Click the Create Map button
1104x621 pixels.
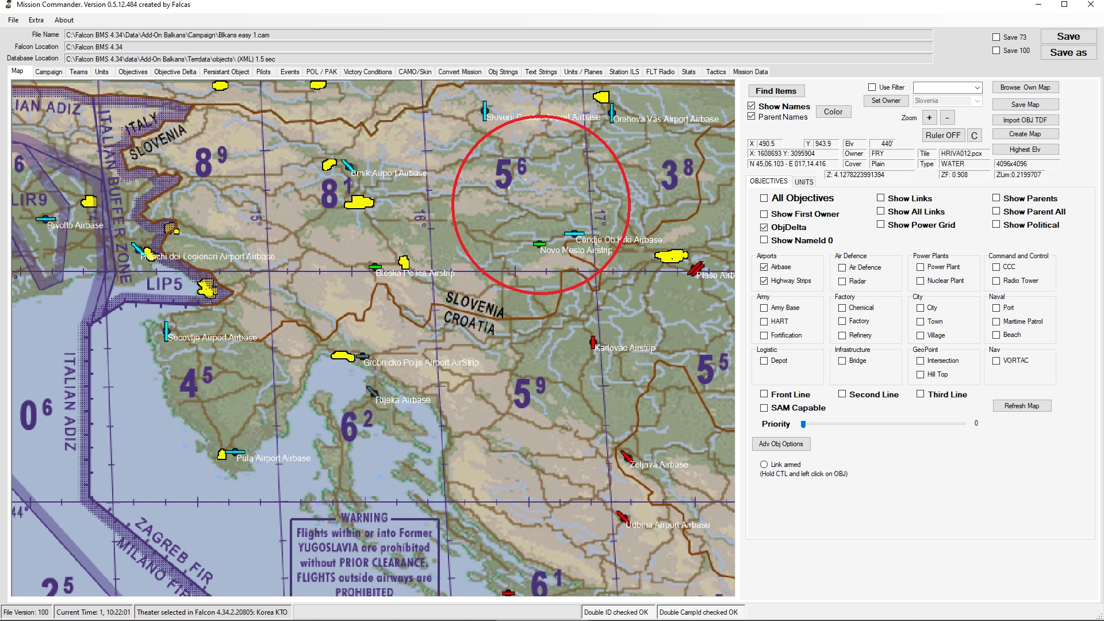pos(1025,134)
